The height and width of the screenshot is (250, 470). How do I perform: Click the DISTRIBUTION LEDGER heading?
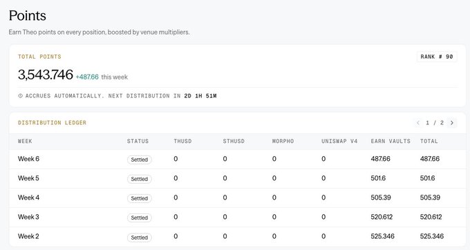[52, 122]
